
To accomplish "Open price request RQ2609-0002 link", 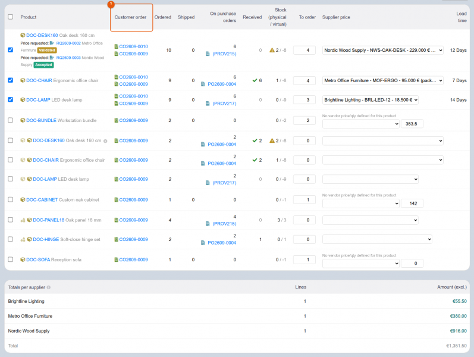I will (68, 43).
